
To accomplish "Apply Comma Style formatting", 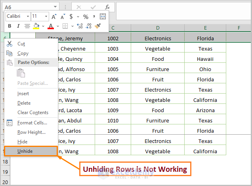I will click(94, 17).
